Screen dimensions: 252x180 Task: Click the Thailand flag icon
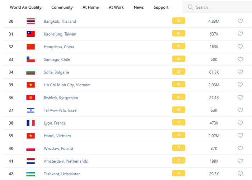click(x=31, y=21)
